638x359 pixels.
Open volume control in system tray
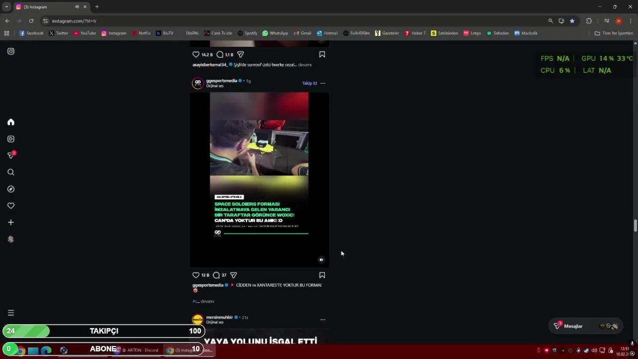click(x=594, y=351)
